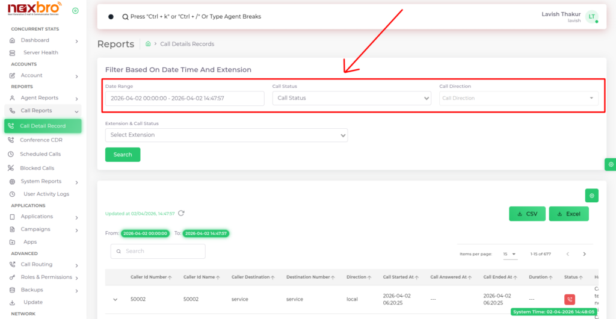Go to next page of records

click(584, 254)
